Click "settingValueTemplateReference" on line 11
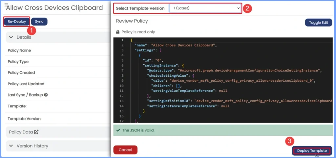Image resolution: width=336 pixels, height=158 pixels. pyautogui.click(x=182, y=91)
